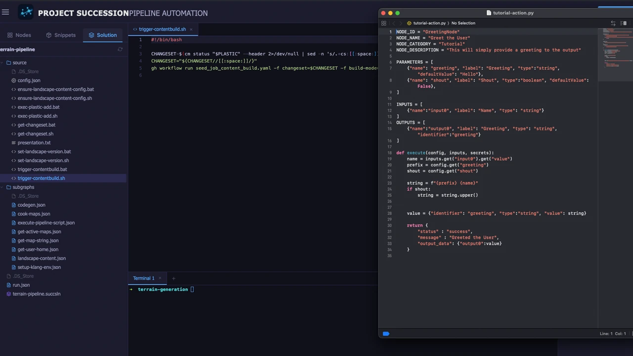Open get-changeset.sh
Screen dimensions: 633x356
[x=36, y=134]
